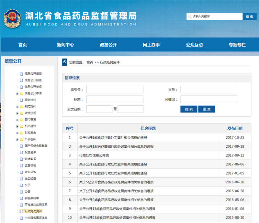Screen dimensions: 259x223
Task: Expand the 财政资金 tree node
Action: 17,133
